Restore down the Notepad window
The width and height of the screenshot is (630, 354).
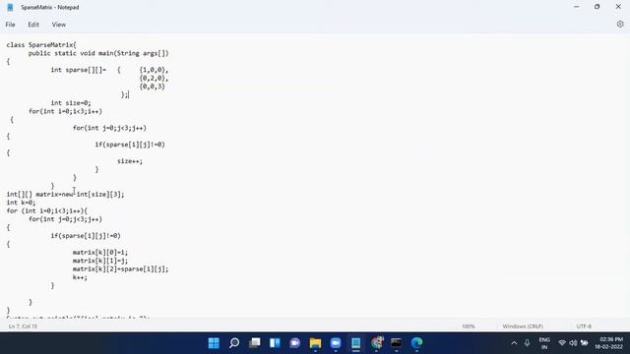(598, 7)
